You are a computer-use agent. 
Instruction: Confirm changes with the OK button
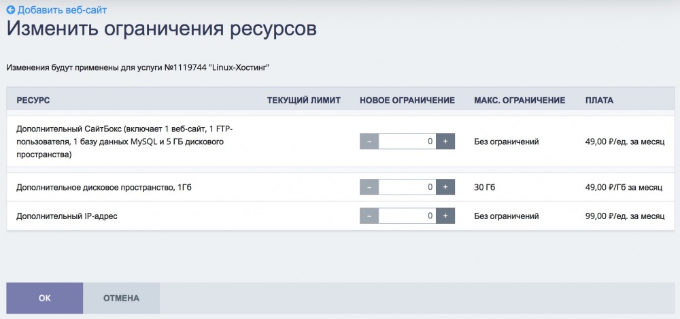coord(45,298)
